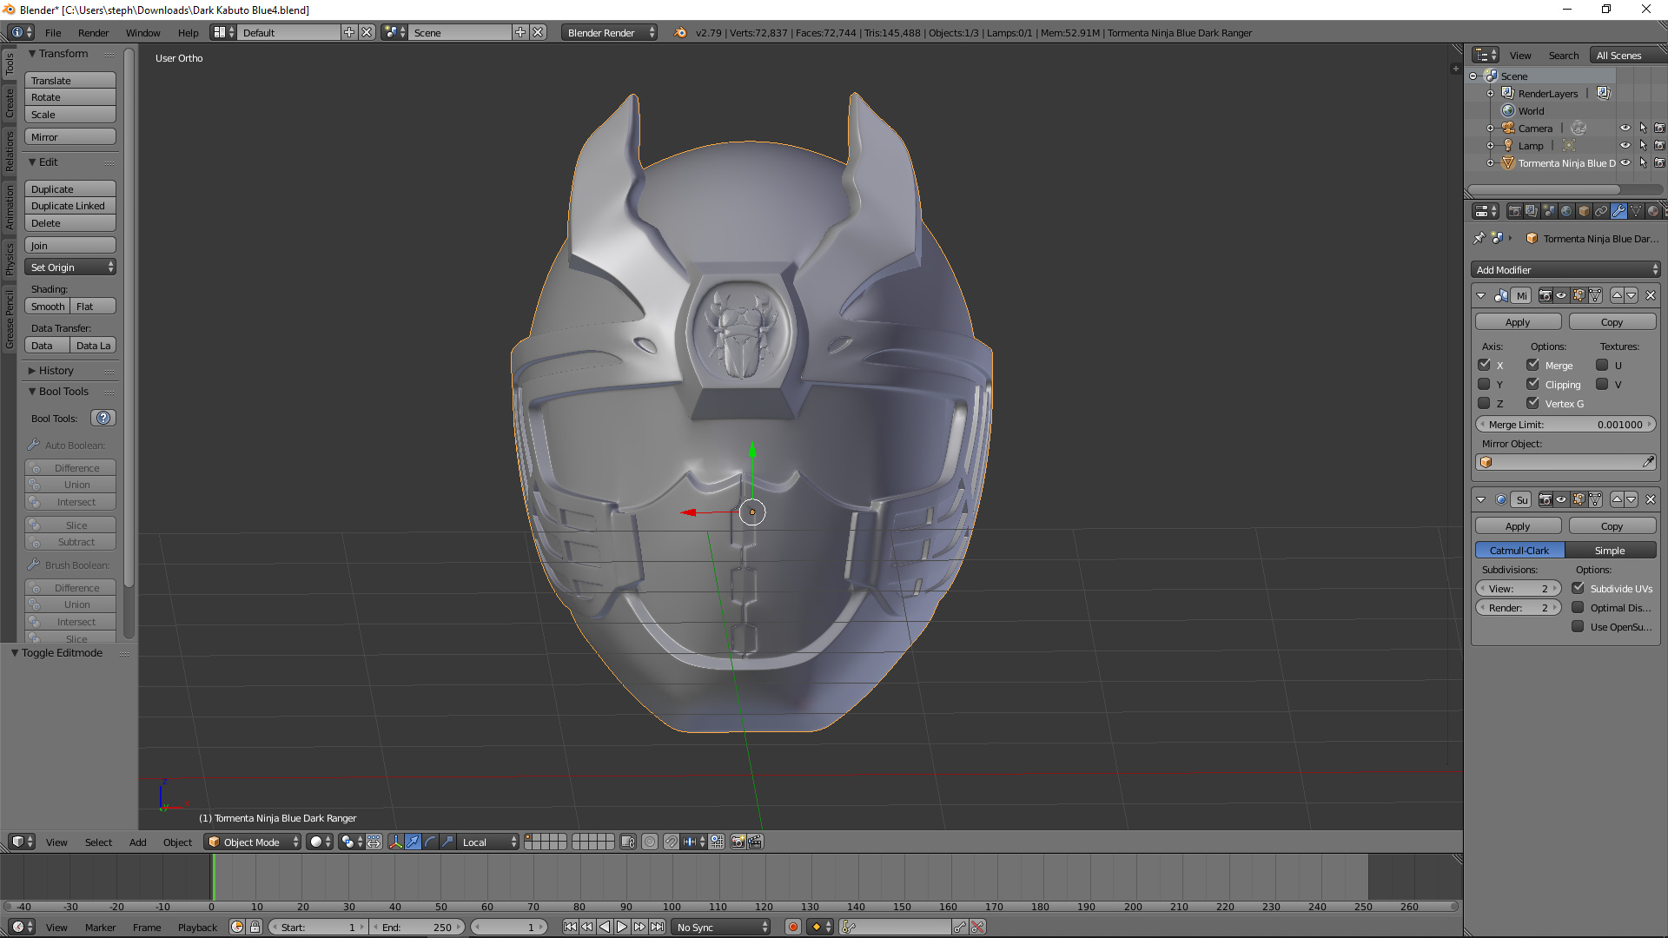Apply the Mirror modifier

coord(1518,322)
